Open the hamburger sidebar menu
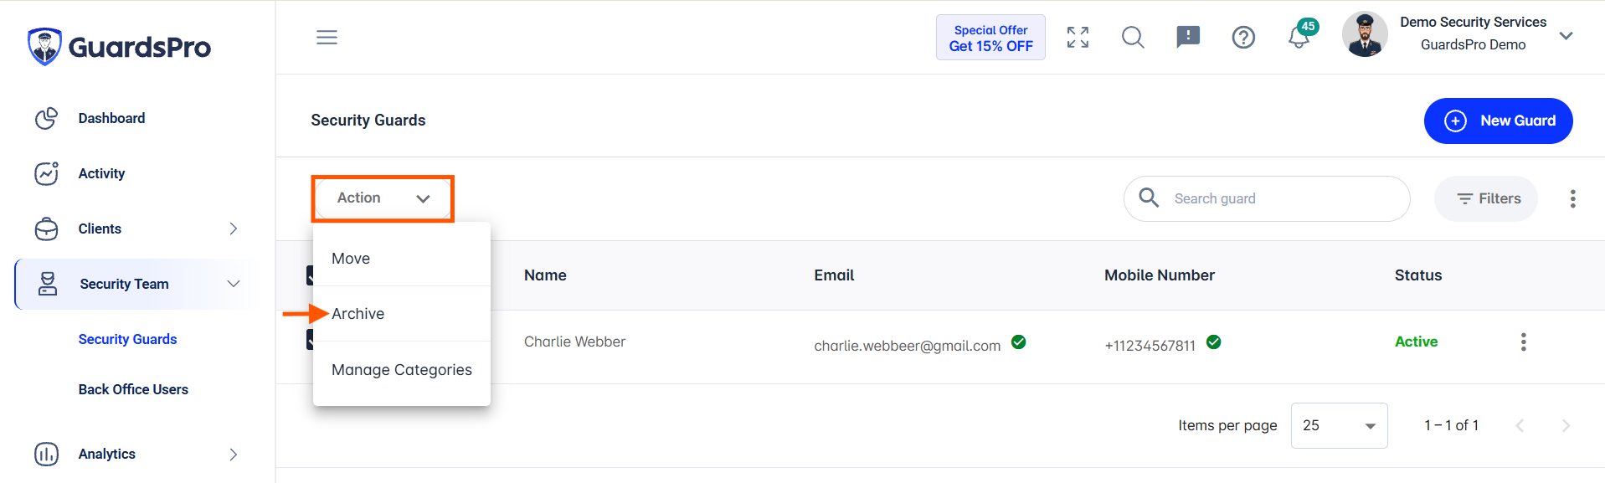The image size is (1605, 483). [327, 38]
